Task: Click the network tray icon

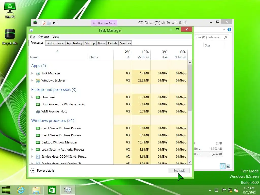Action: 230,190
